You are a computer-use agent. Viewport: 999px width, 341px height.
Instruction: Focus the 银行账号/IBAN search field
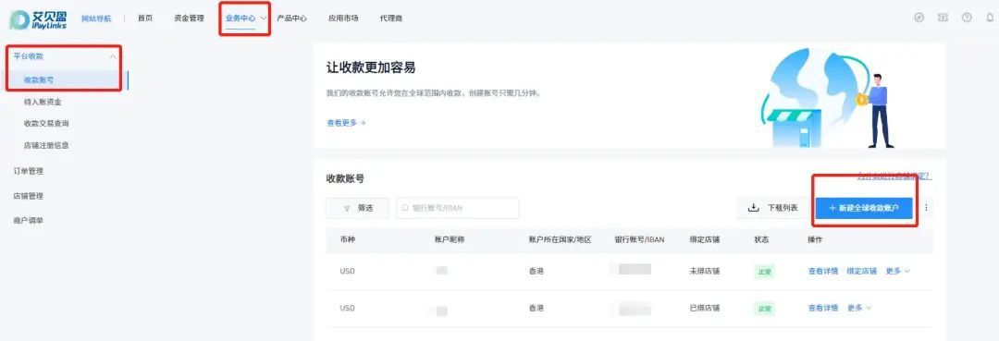point(458,208)
